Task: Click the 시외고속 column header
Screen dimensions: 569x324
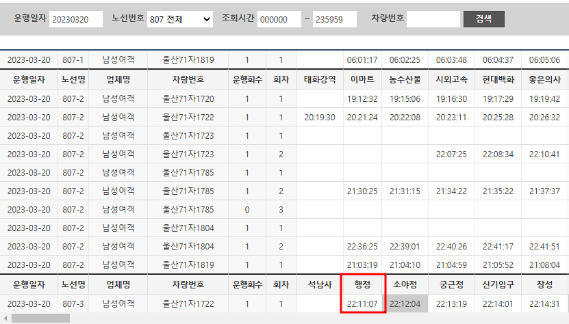Action: click(x=451, y=79)
